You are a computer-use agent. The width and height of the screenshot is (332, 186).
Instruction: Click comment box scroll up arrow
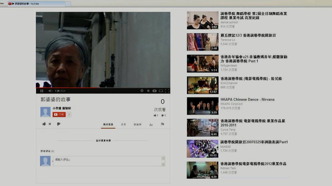163,158
